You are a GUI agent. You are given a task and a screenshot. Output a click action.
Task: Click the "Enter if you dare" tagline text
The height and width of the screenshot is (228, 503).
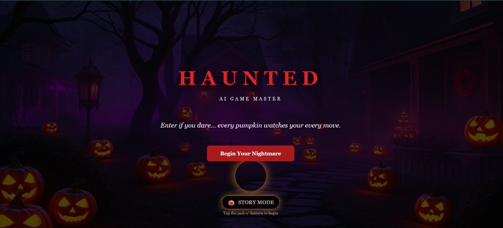coord(250,126)
